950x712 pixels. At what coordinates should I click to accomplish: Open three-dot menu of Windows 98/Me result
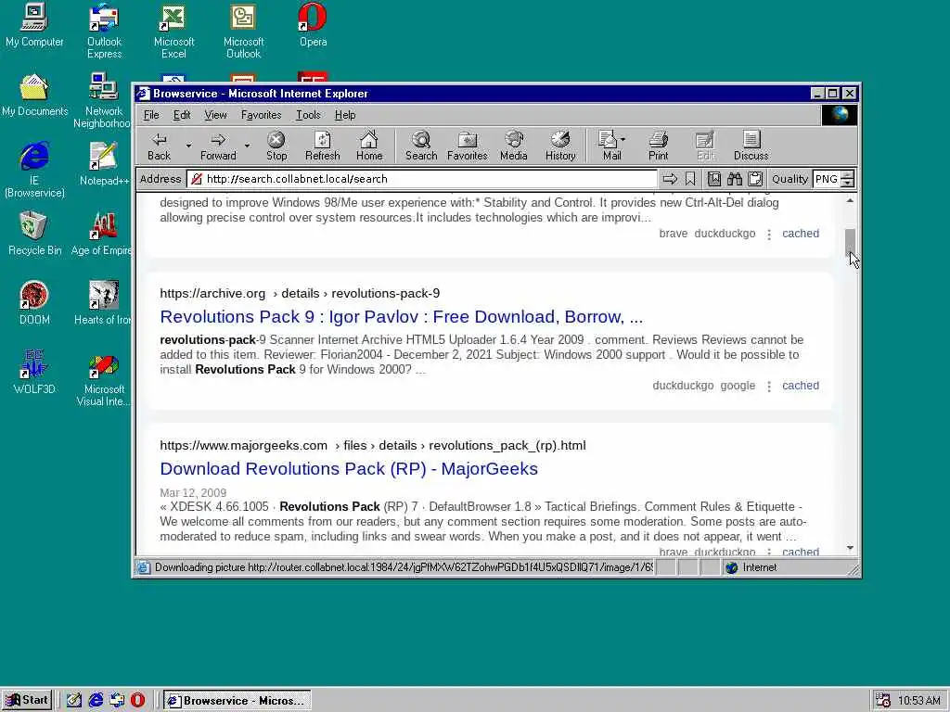click(x=769, y=234)
